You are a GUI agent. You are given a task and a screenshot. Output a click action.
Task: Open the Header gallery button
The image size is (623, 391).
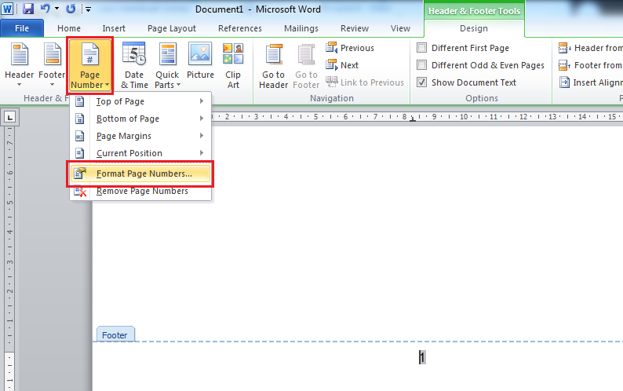coord(19,65)
